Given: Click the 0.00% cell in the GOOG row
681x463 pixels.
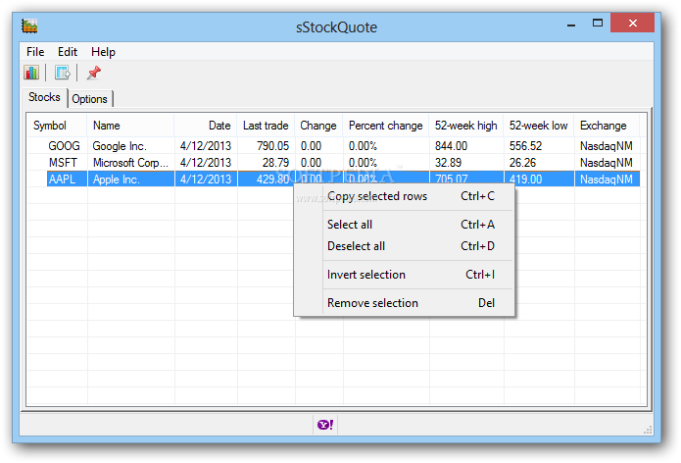Looking at the screenshot, I should coord(363,145).
